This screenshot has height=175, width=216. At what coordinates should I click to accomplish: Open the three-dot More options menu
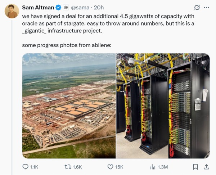206,8
